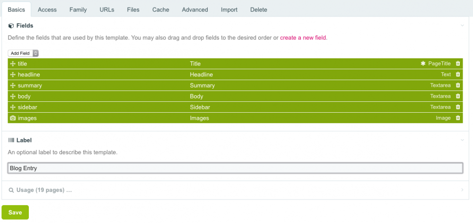Viewport: 473px width, 223px height.
Task: Click the trash icon on body row
Action: 457,96
